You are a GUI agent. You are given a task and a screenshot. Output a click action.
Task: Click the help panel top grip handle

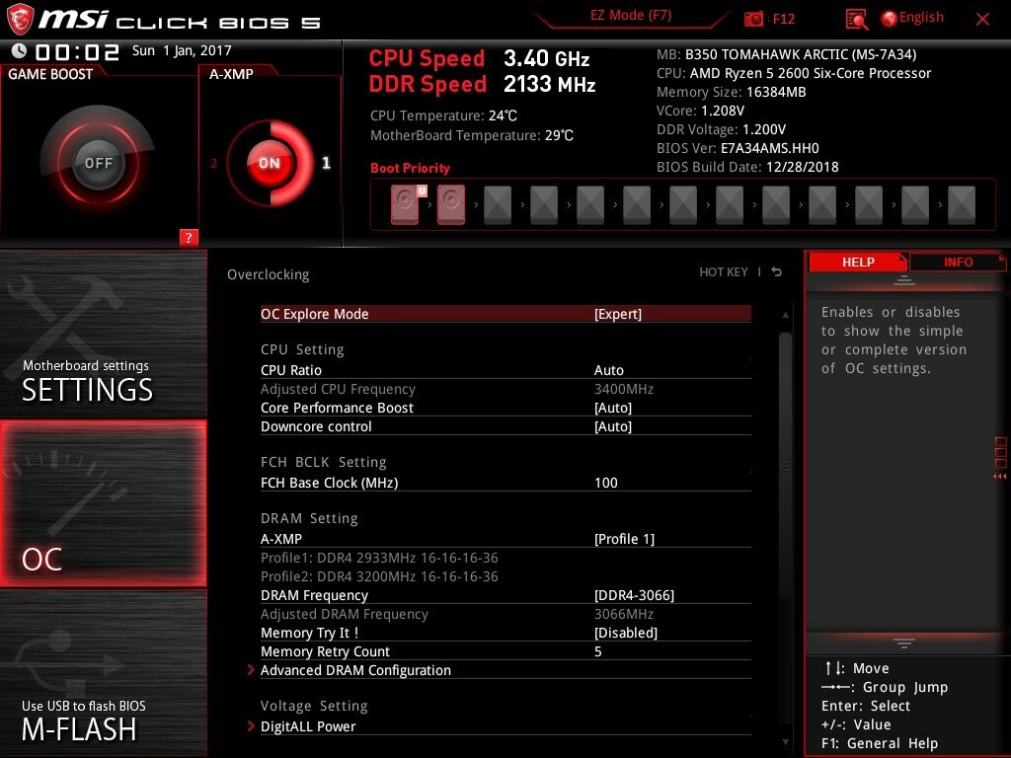click(x=904, y=280)
